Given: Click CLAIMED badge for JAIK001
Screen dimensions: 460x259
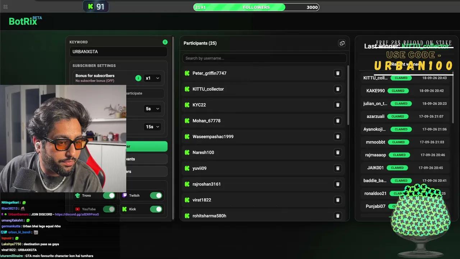Looking at the screenshot, I should pyautogui.click(x=397, y=168).
